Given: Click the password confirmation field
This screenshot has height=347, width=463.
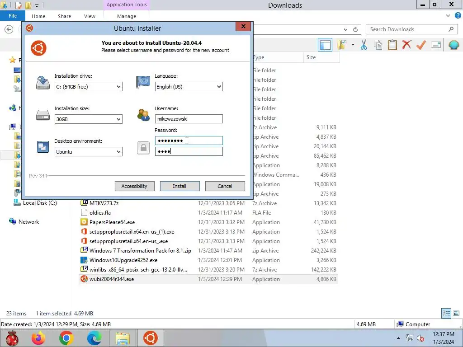Looking at the screenshot, I should click(x=189, y=151).
